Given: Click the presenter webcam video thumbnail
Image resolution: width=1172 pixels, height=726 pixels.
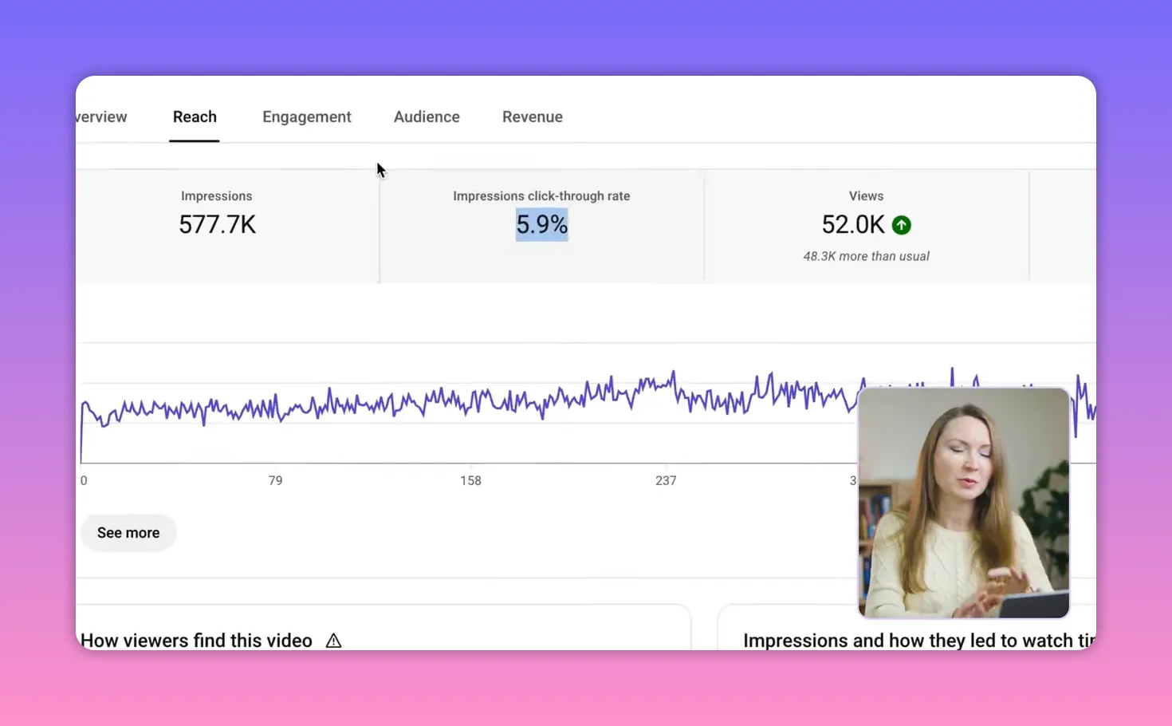Looking at the screenshot, I should [x=963, y=503].
